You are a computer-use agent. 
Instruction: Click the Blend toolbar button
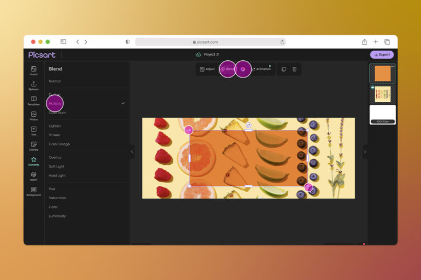[227, 69]
